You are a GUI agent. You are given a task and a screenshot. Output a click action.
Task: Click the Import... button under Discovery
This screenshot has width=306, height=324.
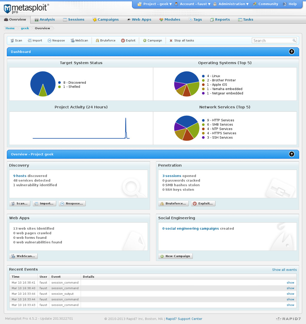(45, 204)
